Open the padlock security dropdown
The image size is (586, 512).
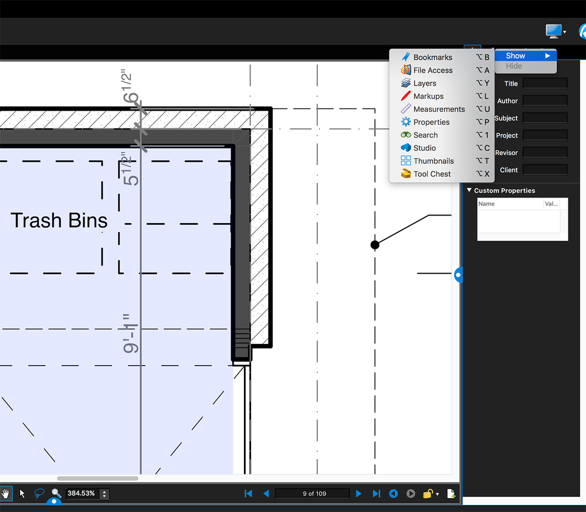431,494
